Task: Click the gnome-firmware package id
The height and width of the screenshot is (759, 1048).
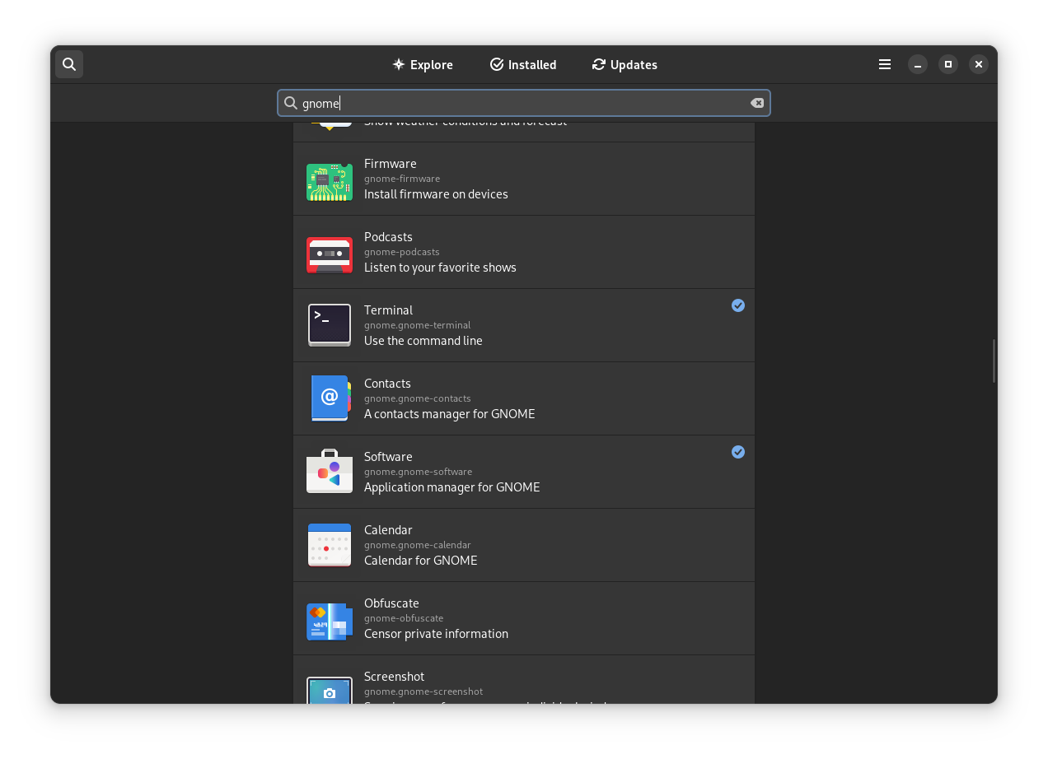Action: [x=402, y=179]
